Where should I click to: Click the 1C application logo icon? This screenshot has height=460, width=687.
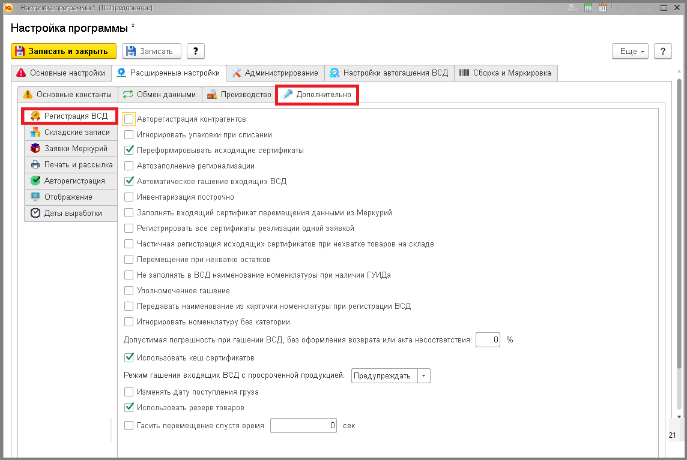click(x=8, y=8)
